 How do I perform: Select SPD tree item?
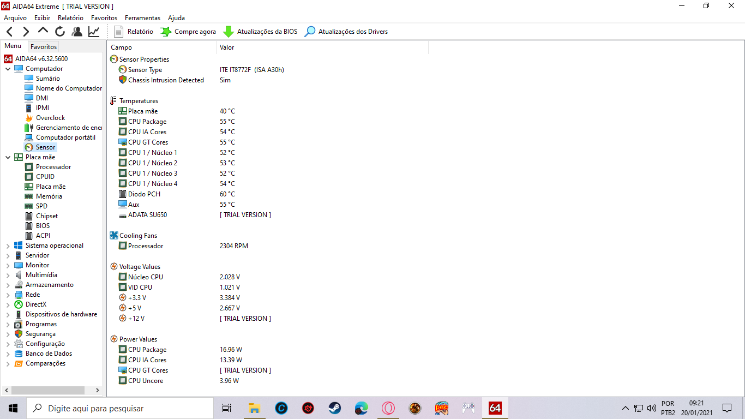pyautogui.click(x=36, y=206)
